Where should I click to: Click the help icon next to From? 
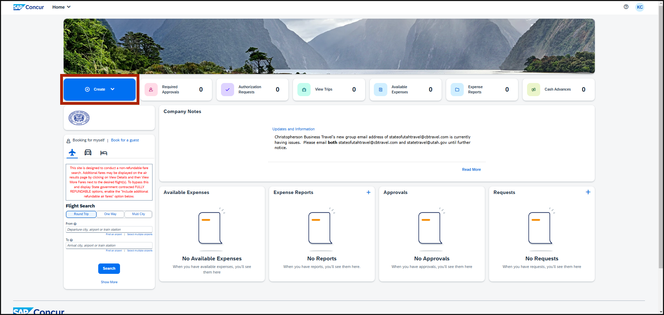pos(75,224)
